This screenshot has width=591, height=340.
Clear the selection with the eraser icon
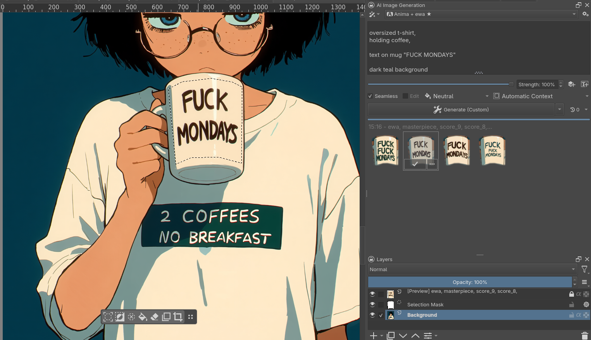(x=155, y=317)
